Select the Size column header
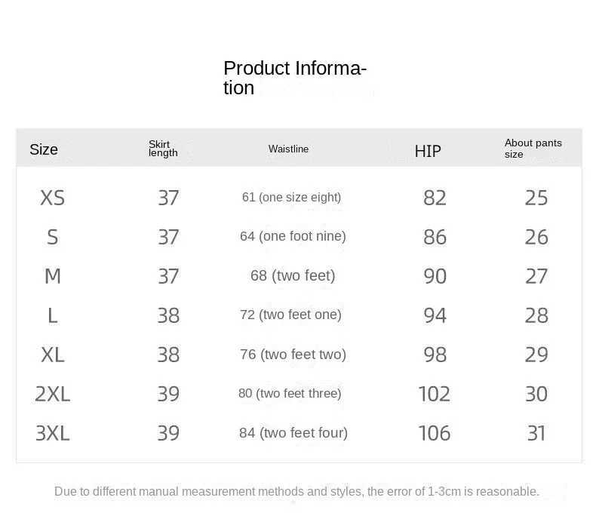Viewport: 596px width, 516px height. coord(44,149)
